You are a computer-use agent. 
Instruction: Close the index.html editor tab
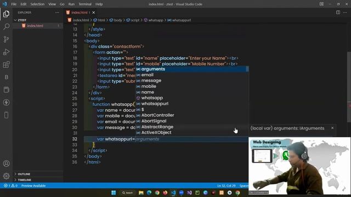click(94, 13)
